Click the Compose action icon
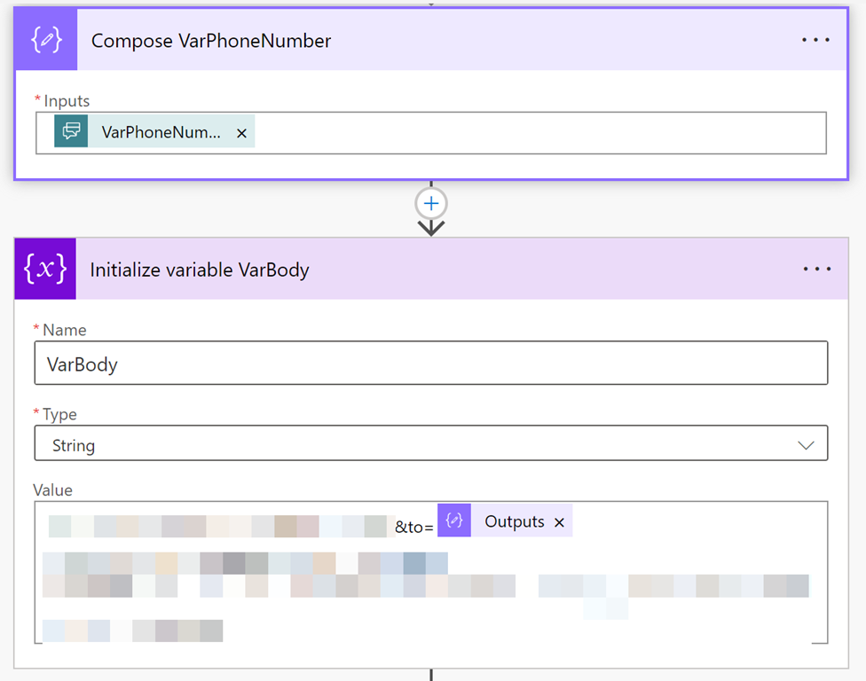 click(x=46, y=41)
